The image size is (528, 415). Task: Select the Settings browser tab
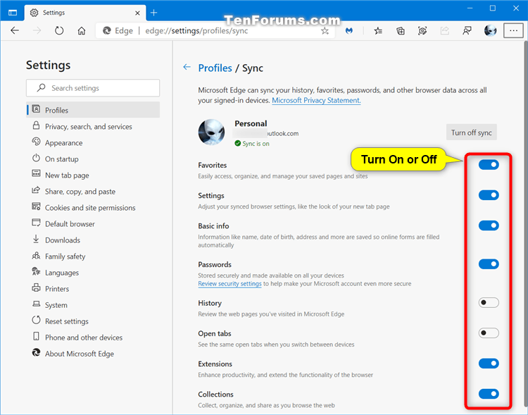click(x=85, y=13)
